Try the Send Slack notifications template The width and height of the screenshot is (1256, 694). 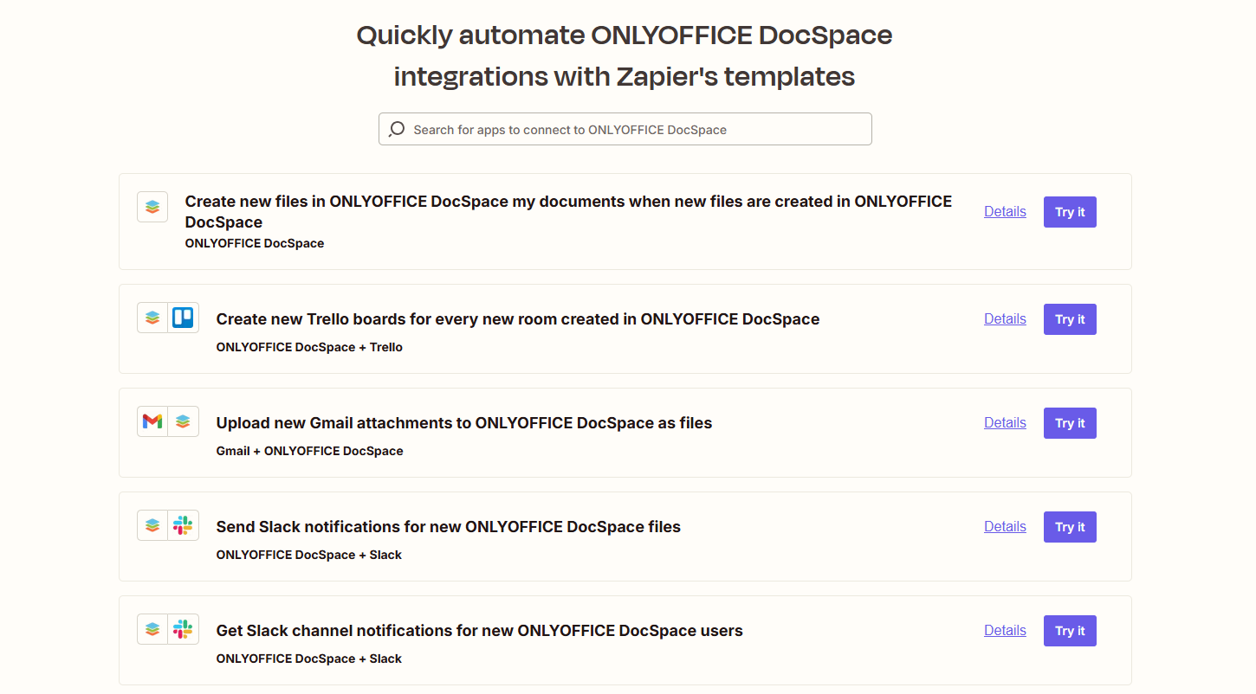click(x=1070, y=527)
